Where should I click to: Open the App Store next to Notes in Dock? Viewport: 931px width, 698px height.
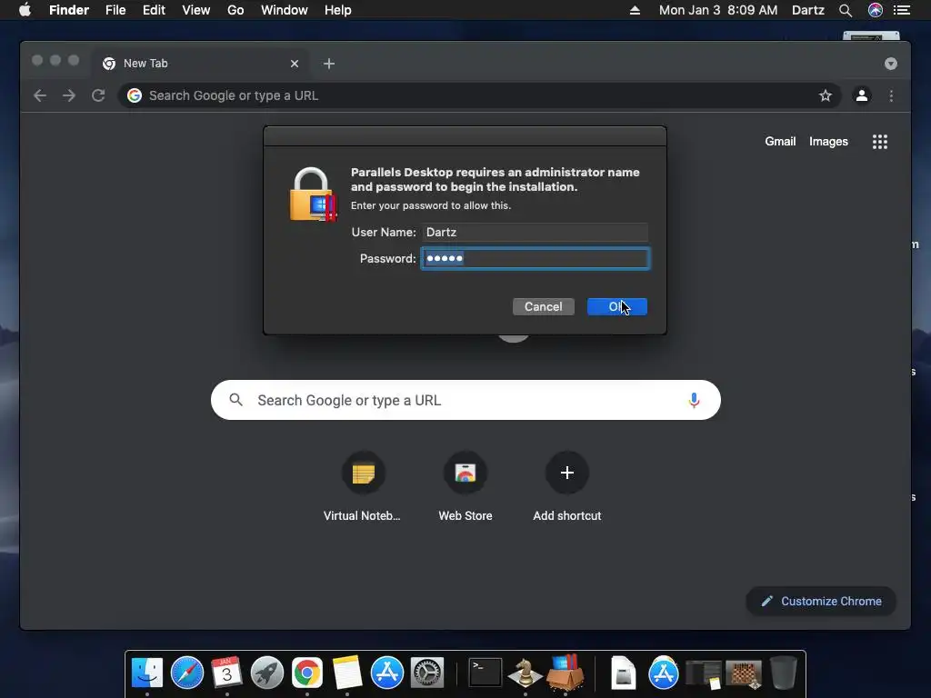coord(387,673)
